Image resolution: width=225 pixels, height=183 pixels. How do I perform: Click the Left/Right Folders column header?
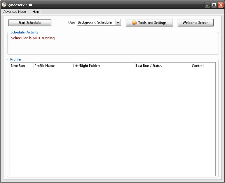tap(104, 66)
